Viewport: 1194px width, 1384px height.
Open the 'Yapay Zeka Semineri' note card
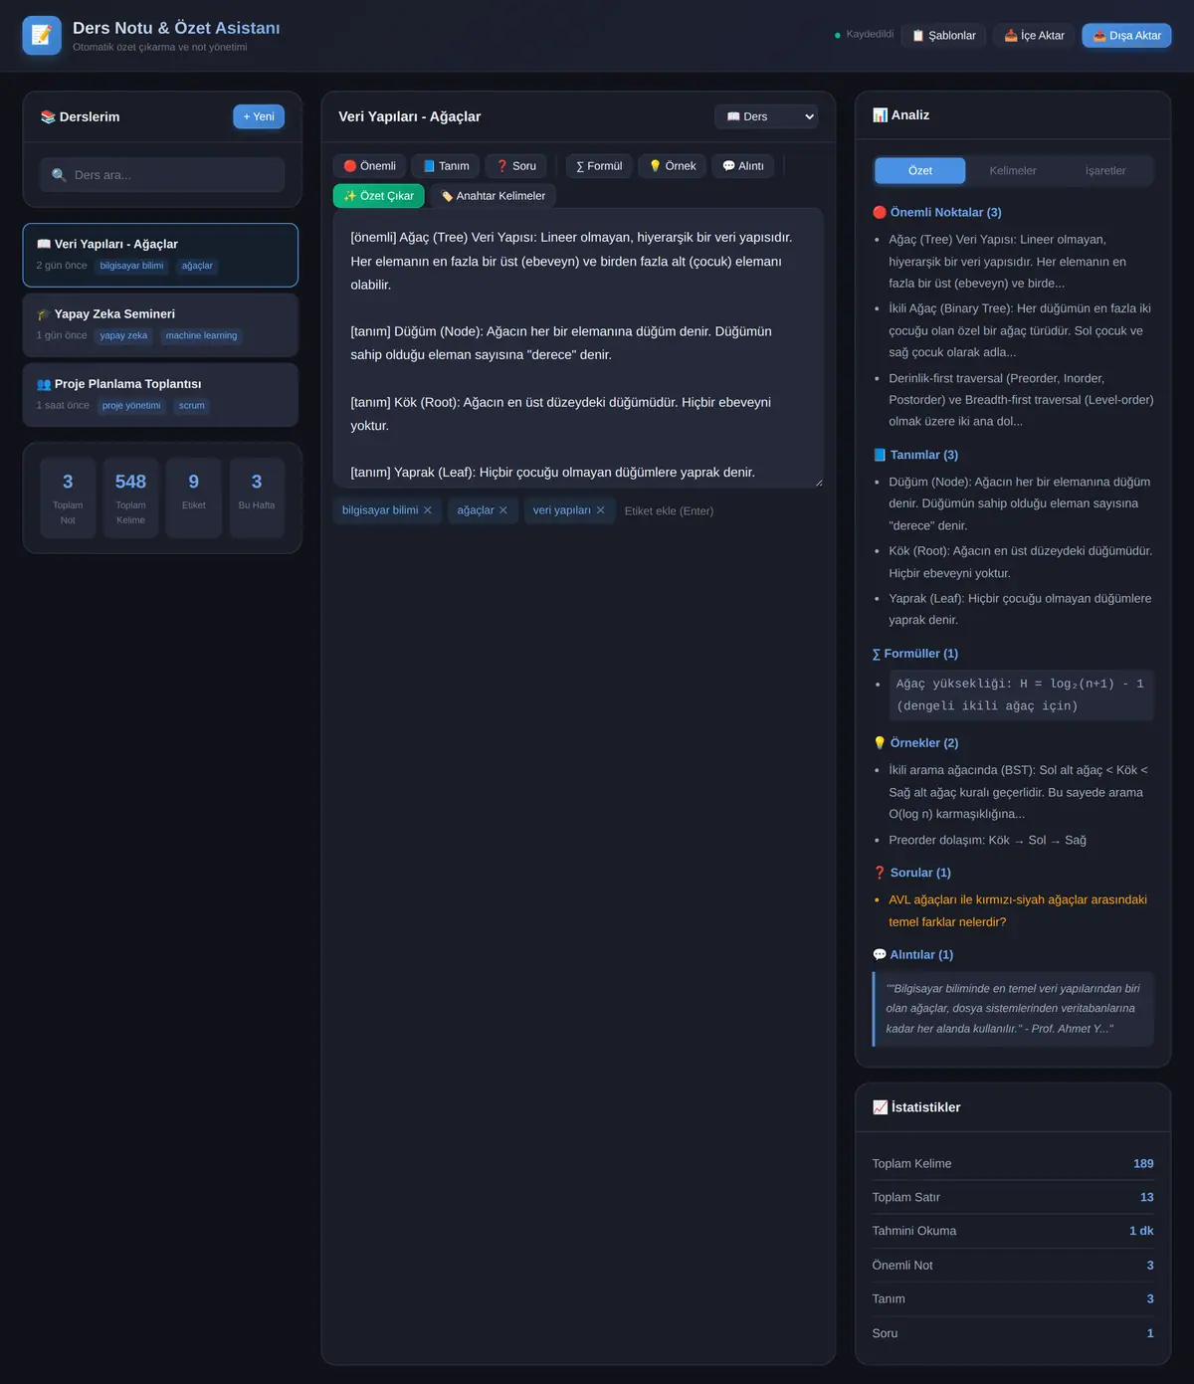(160, 324)
